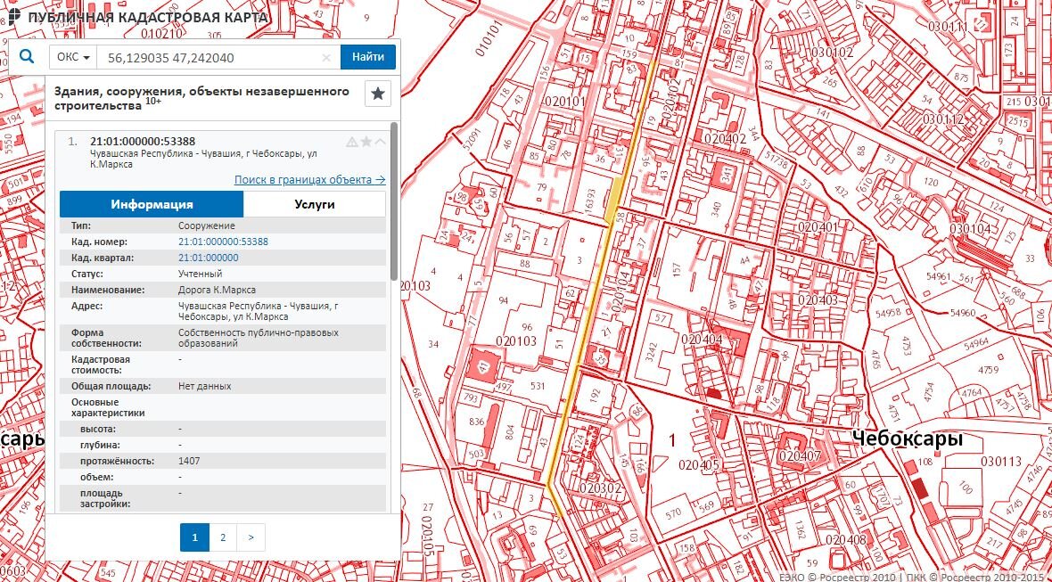Click the Нет данных total area value

click(x=205, y=386)
